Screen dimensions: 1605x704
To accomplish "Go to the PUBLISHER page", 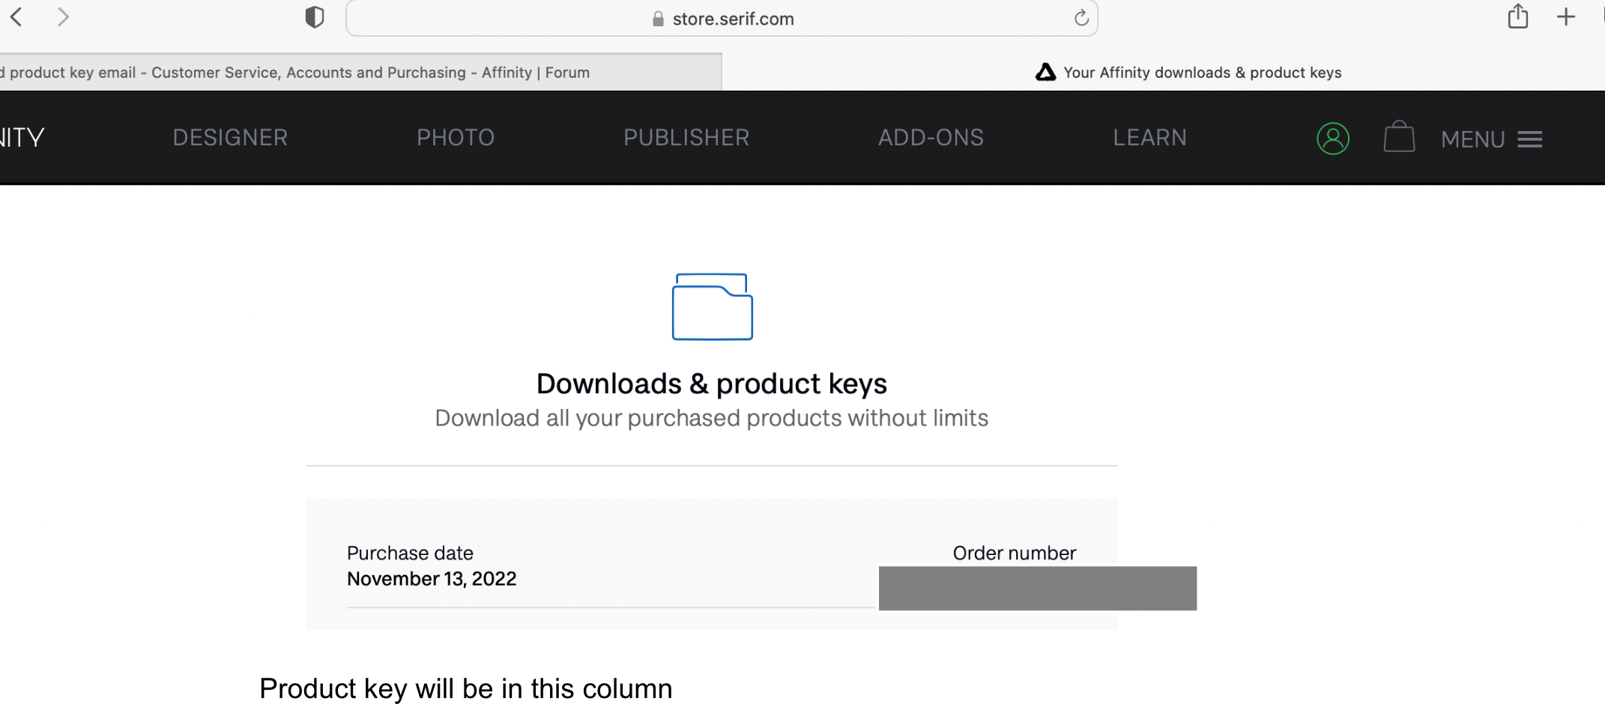I will tap(686, 137).
